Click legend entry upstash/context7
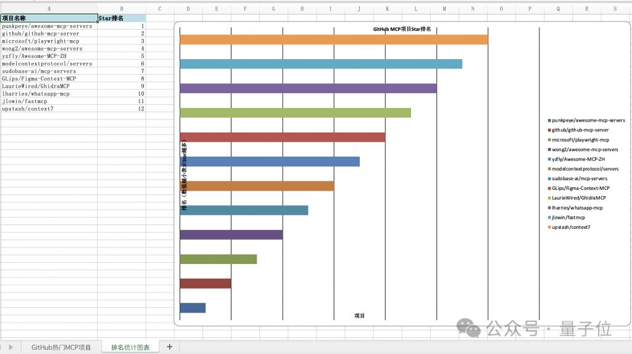This screenshot has height=354, width=632. tap(568, 227)
